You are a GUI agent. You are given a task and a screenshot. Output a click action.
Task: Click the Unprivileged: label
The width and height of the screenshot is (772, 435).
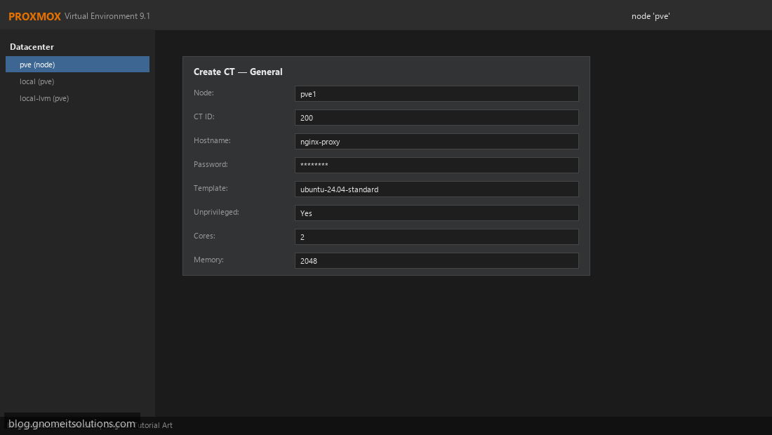click(216, 212)
